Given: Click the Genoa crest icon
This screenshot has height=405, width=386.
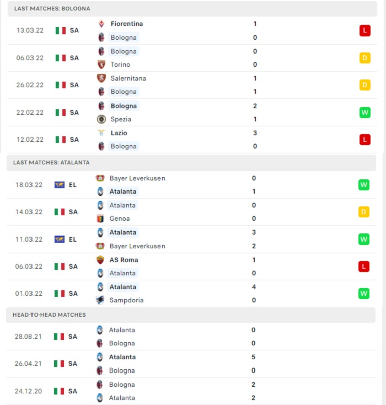Looking at the screenshot, I should pyautogui.click(x=100, y=219).
